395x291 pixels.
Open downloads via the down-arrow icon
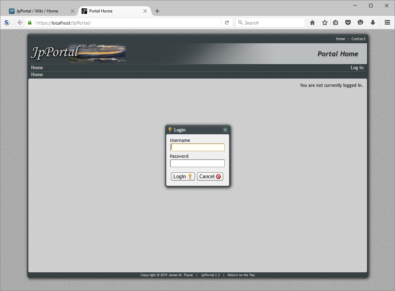[x=373, y=22]
